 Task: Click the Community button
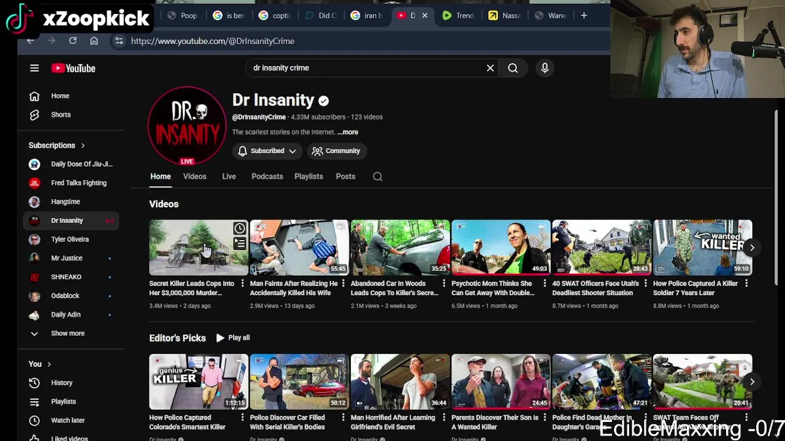pos(336,151)
